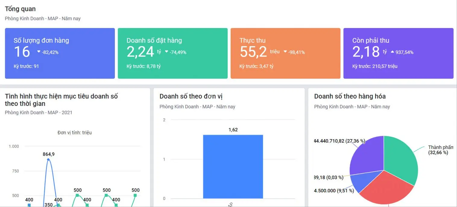Open the Thực thu orange card
This screenshot has width=457, height=207.
[x=285, y=53]
